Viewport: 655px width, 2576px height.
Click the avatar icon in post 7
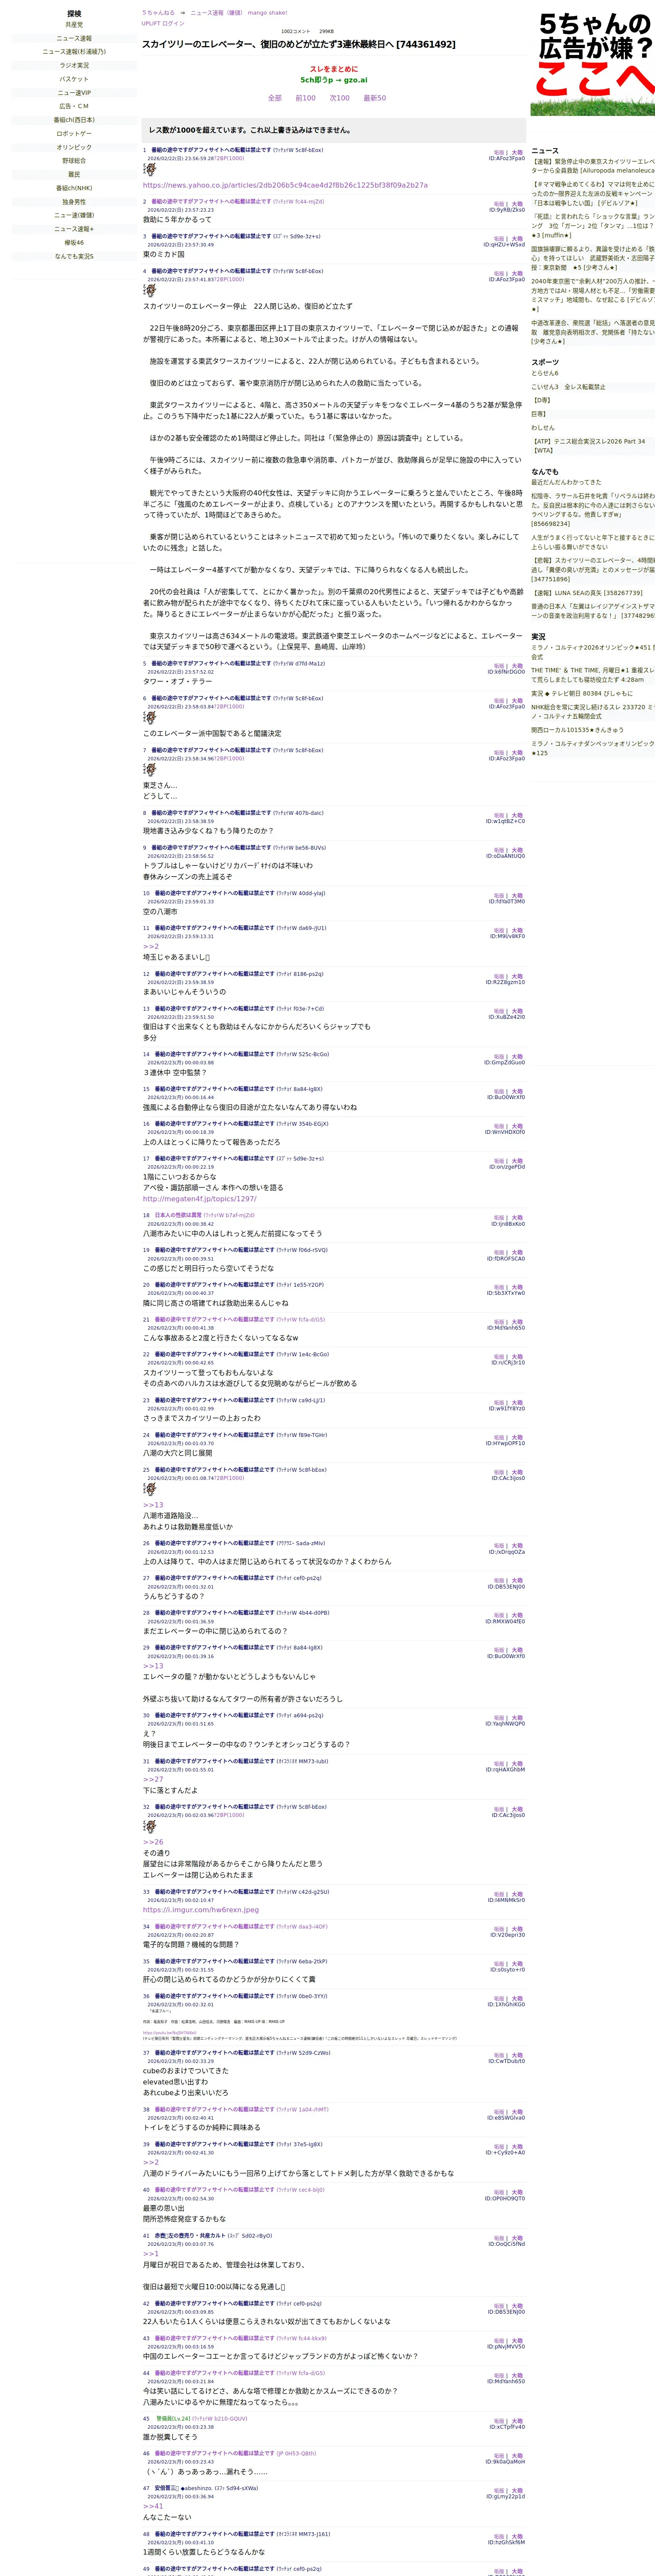150,770
